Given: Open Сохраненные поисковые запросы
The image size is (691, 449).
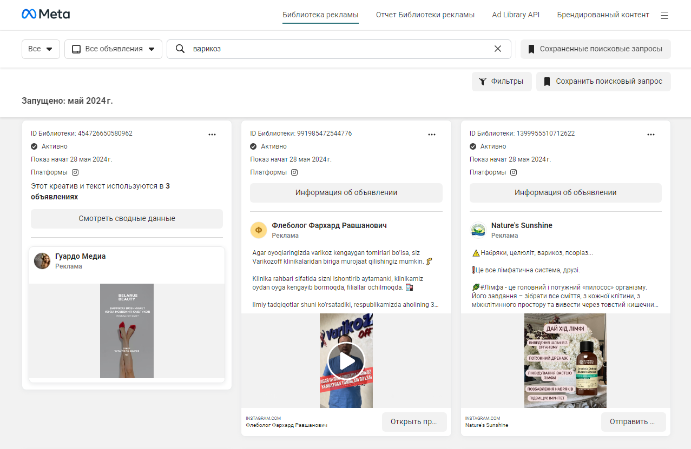Looking at the screenshot, I should pos(595,49).
